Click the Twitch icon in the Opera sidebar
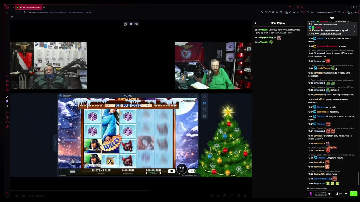The width and height of the screenshot is (360, 202). [7, 101]
